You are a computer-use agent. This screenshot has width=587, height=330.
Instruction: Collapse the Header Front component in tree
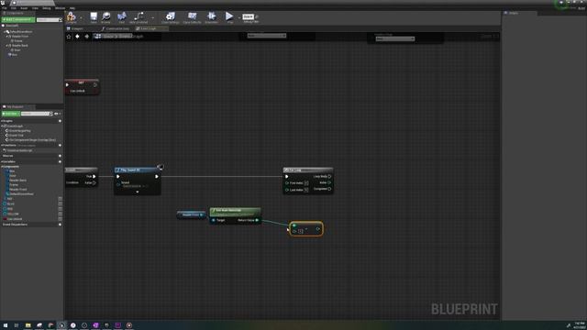pos(6,37)
